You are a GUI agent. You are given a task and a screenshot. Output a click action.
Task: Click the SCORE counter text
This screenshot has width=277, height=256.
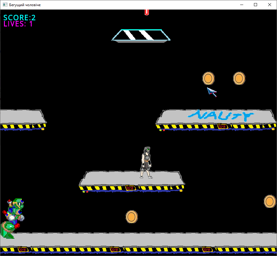19,18
